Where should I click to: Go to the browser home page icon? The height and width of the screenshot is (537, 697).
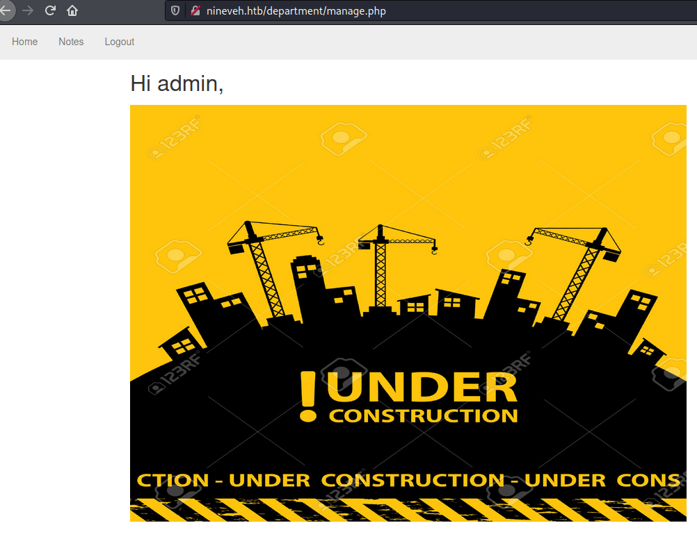coord(72,10)
